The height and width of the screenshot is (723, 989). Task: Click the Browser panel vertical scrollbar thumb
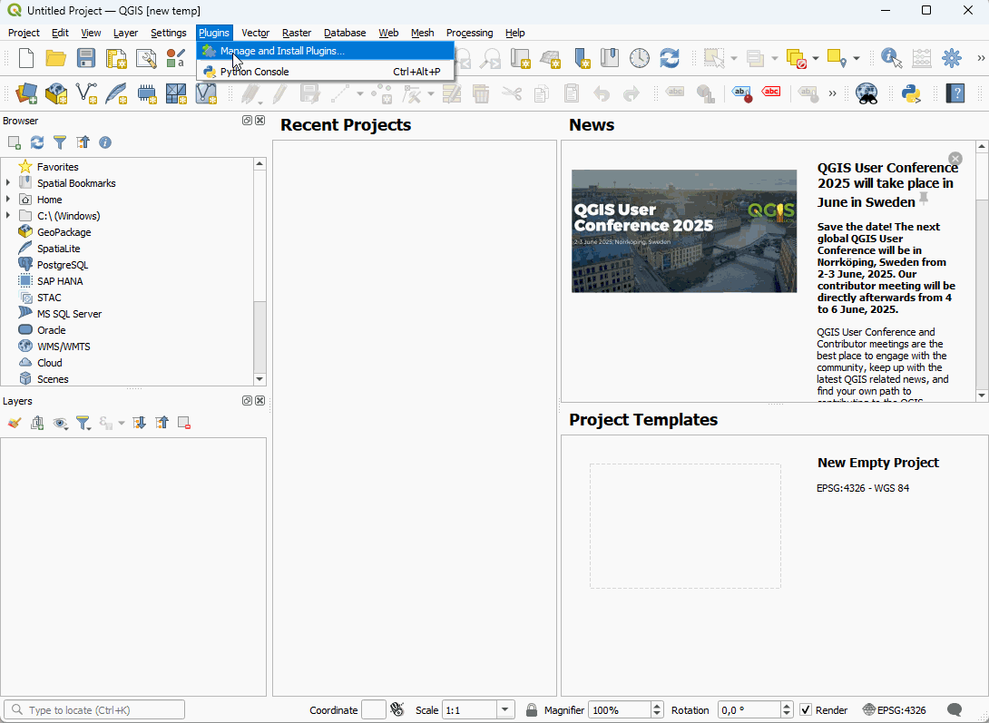coord(259,337)
